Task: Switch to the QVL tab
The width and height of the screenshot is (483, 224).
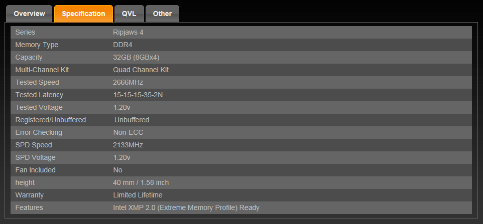Action: point(129,14)
